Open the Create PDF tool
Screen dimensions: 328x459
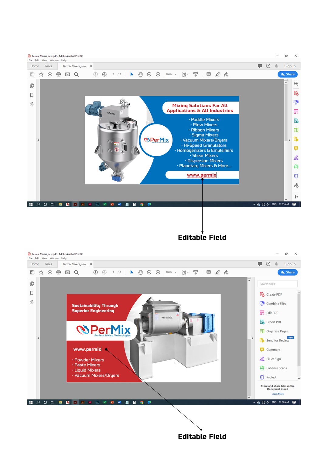274,294
